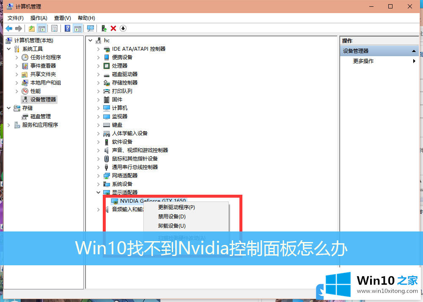Select 性能 in the left tree

click(36, 91)
